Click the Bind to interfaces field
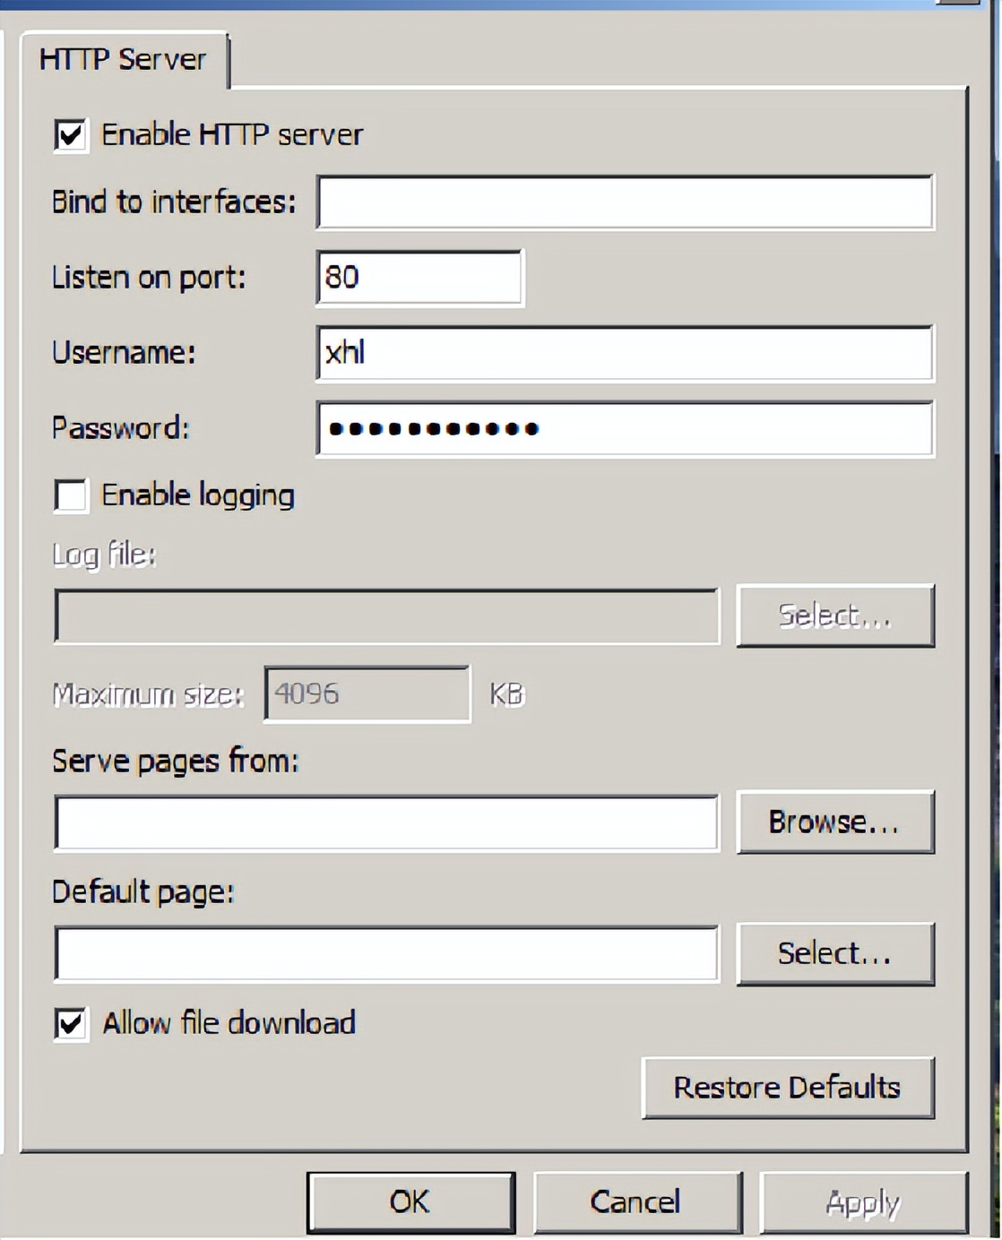This screenshot has height=1240, width=1002. [625, 202]
